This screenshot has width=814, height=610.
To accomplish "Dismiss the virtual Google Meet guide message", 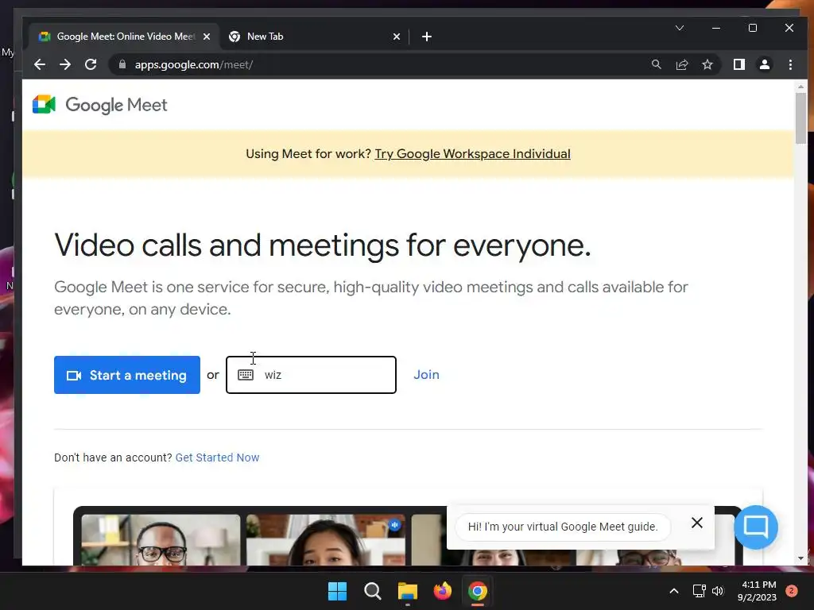I will click(696, 523).
